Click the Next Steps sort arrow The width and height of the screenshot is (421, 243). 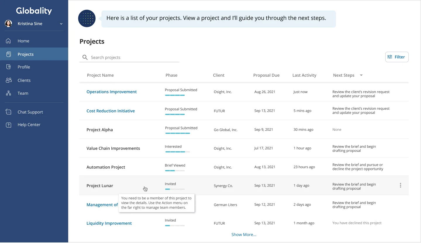(x=361, y=75)
